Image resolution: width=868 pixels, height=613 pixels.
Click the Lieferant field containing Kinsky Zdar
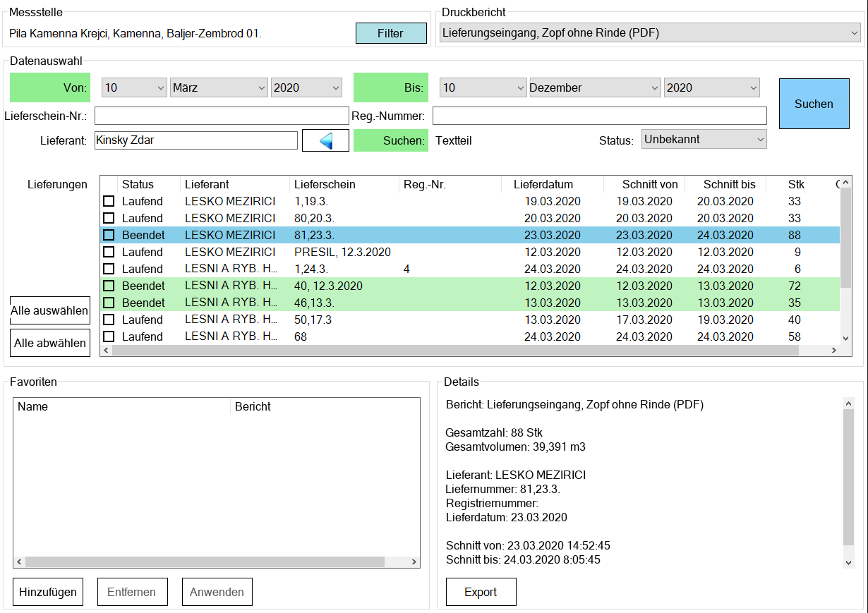coord(196,140)
